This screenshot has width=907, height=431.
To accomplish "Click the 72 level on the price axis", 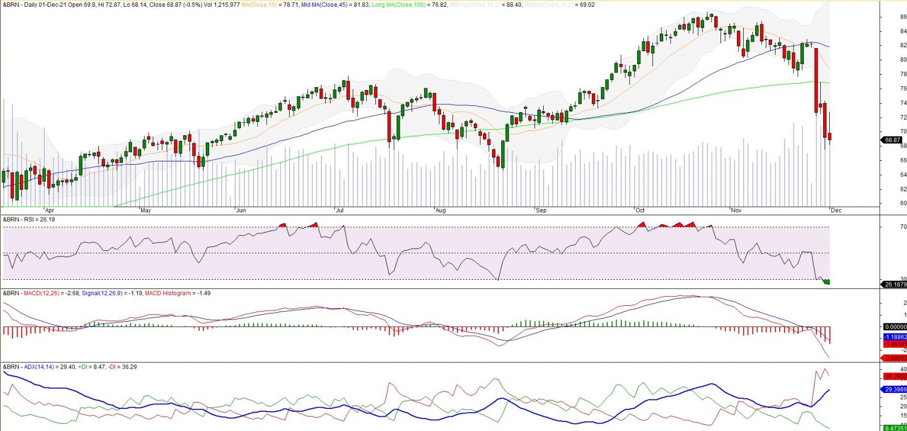I will [x=903, y=117].
